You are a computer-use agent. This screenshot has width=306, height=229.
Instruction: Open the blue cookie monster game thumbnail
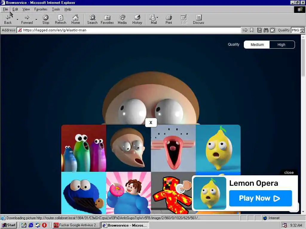pos(84,193)
